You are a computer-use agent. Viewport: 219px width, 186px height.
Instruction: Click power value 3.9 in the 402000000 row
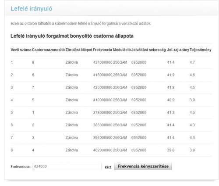[x=192, y=150]
